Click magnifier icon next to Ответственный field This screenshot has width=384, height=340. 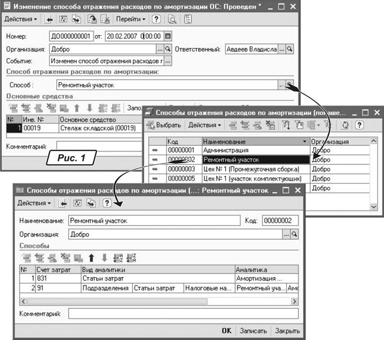click(290, 49)
